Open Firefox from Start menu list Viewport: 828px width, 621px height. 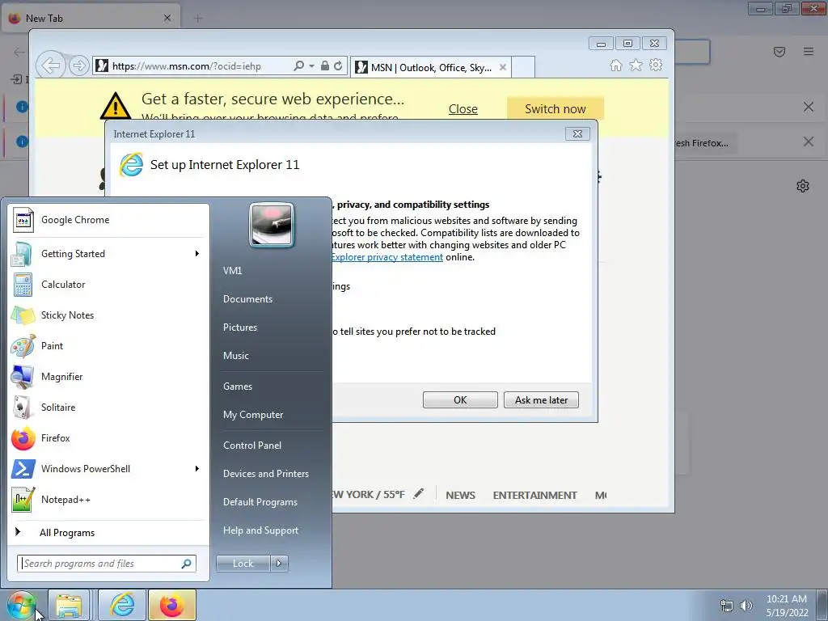[108, 438]
